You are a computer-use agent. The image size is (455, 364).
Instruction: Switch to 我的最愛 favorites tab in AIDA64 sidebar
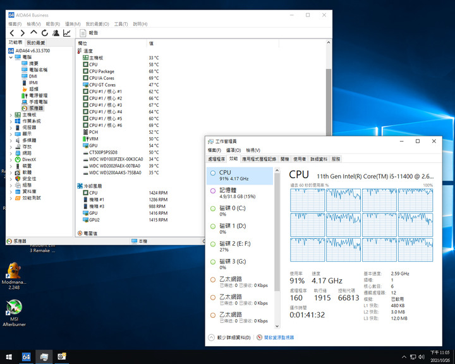(35, 43)
